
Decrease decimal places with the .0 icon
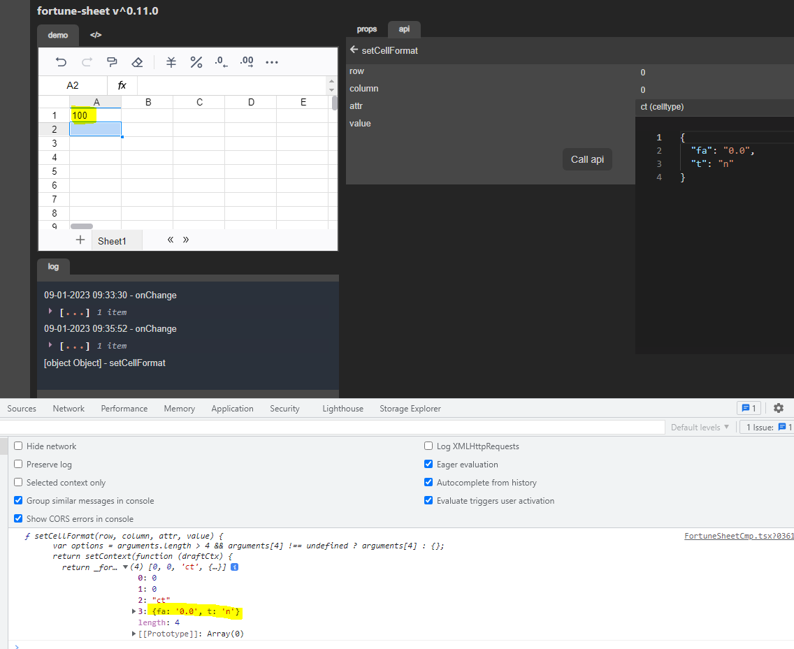[x=222, y=62]
